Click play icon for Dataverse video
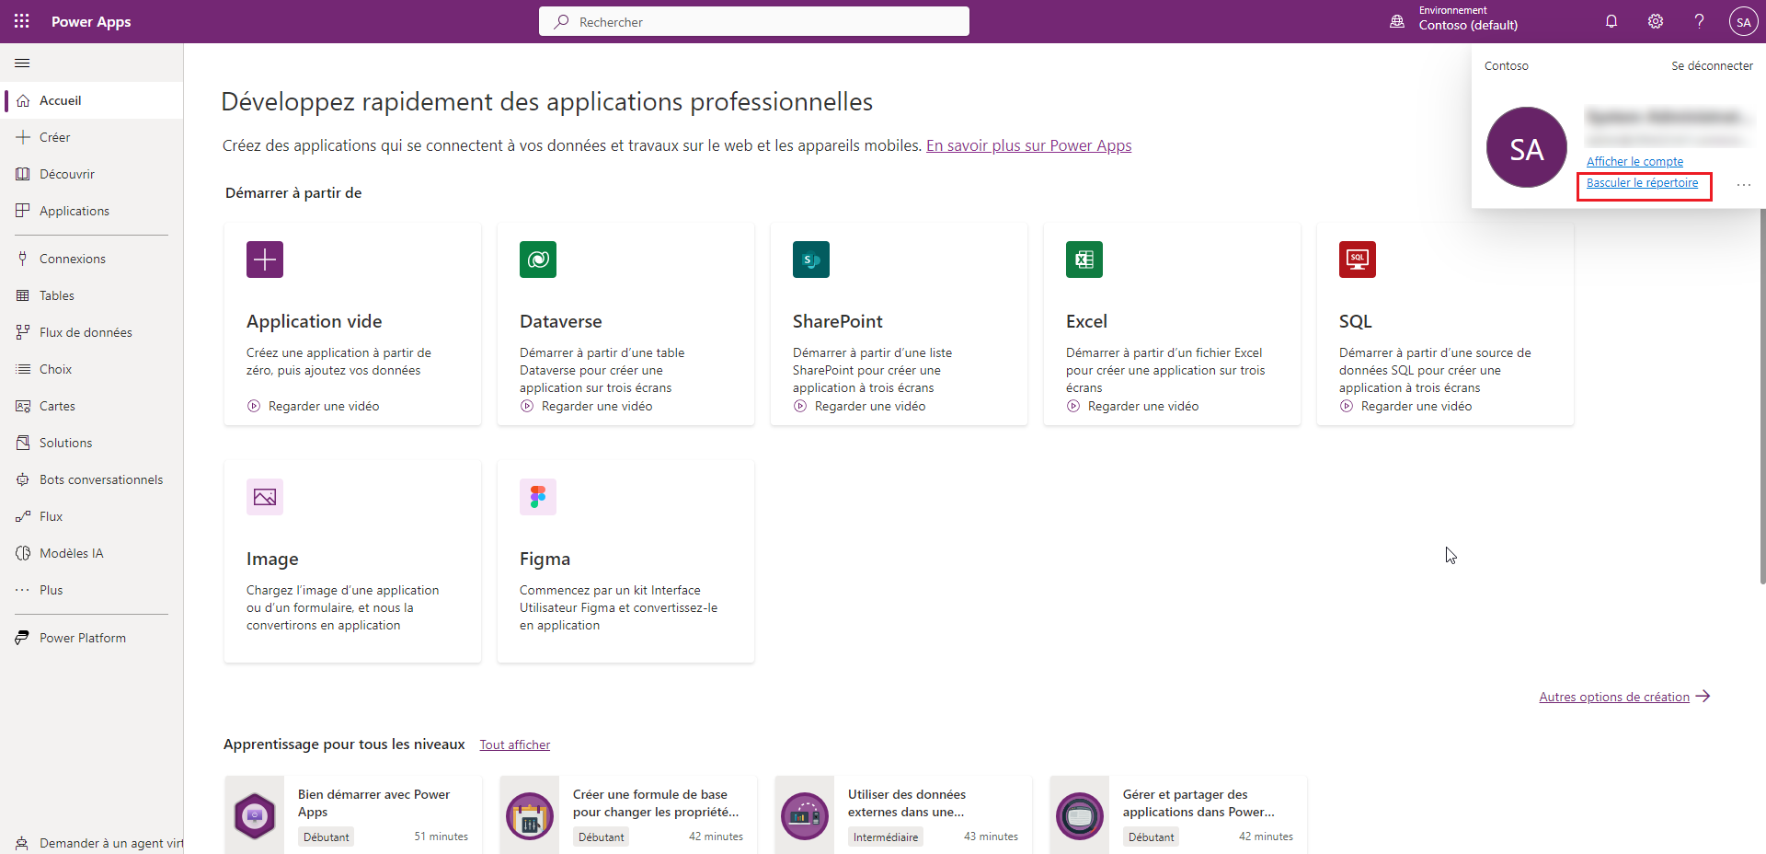This screenshot has height=854, width=1766. [x=527, y=406]
